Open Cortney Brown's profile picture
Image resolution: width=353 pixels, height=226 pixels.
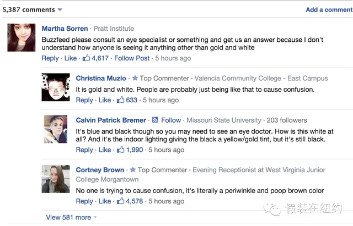[x=56, y=179]
